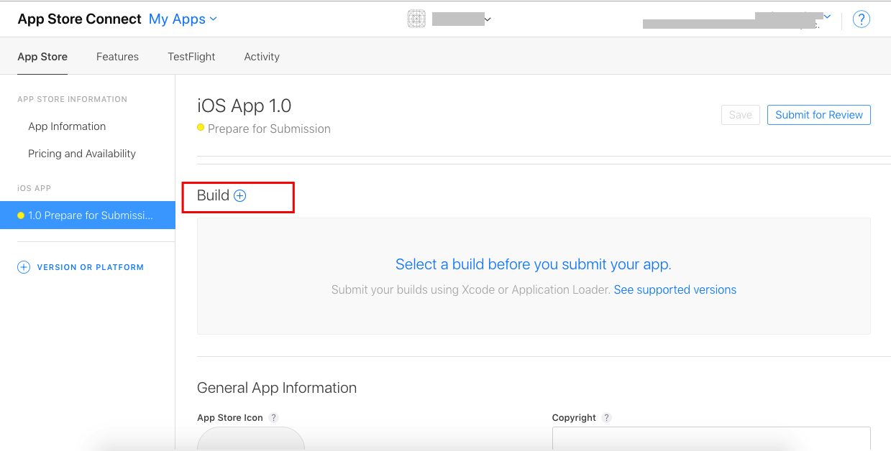Click the app placeholder icon in header

(416, 19)
